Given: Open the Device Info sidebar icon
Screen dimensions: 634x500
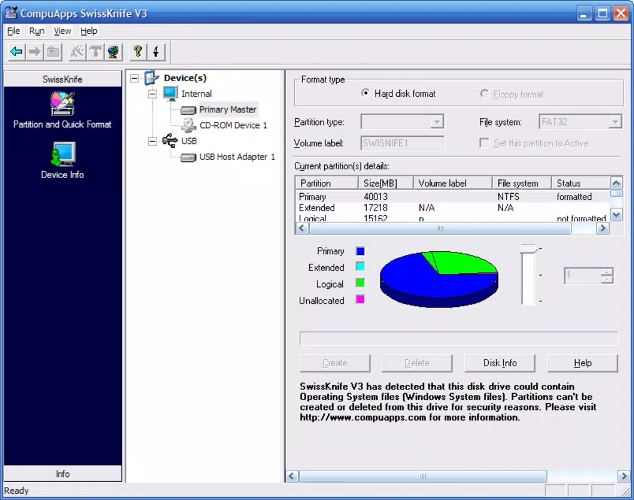Looking at the screenshot, I should click(63, 154).
